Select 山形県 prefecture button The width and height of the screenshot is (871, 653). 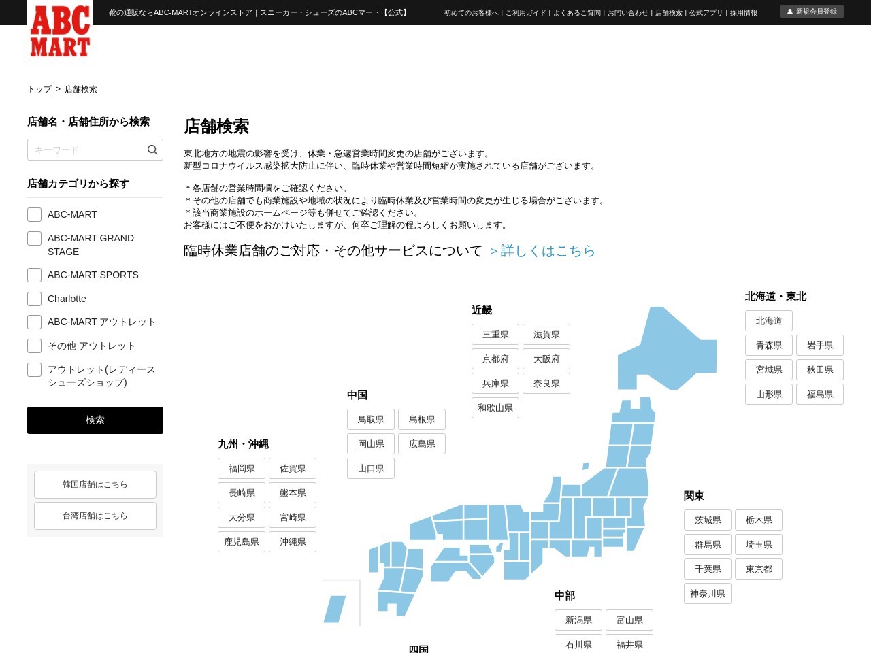(x=769, y=395)
